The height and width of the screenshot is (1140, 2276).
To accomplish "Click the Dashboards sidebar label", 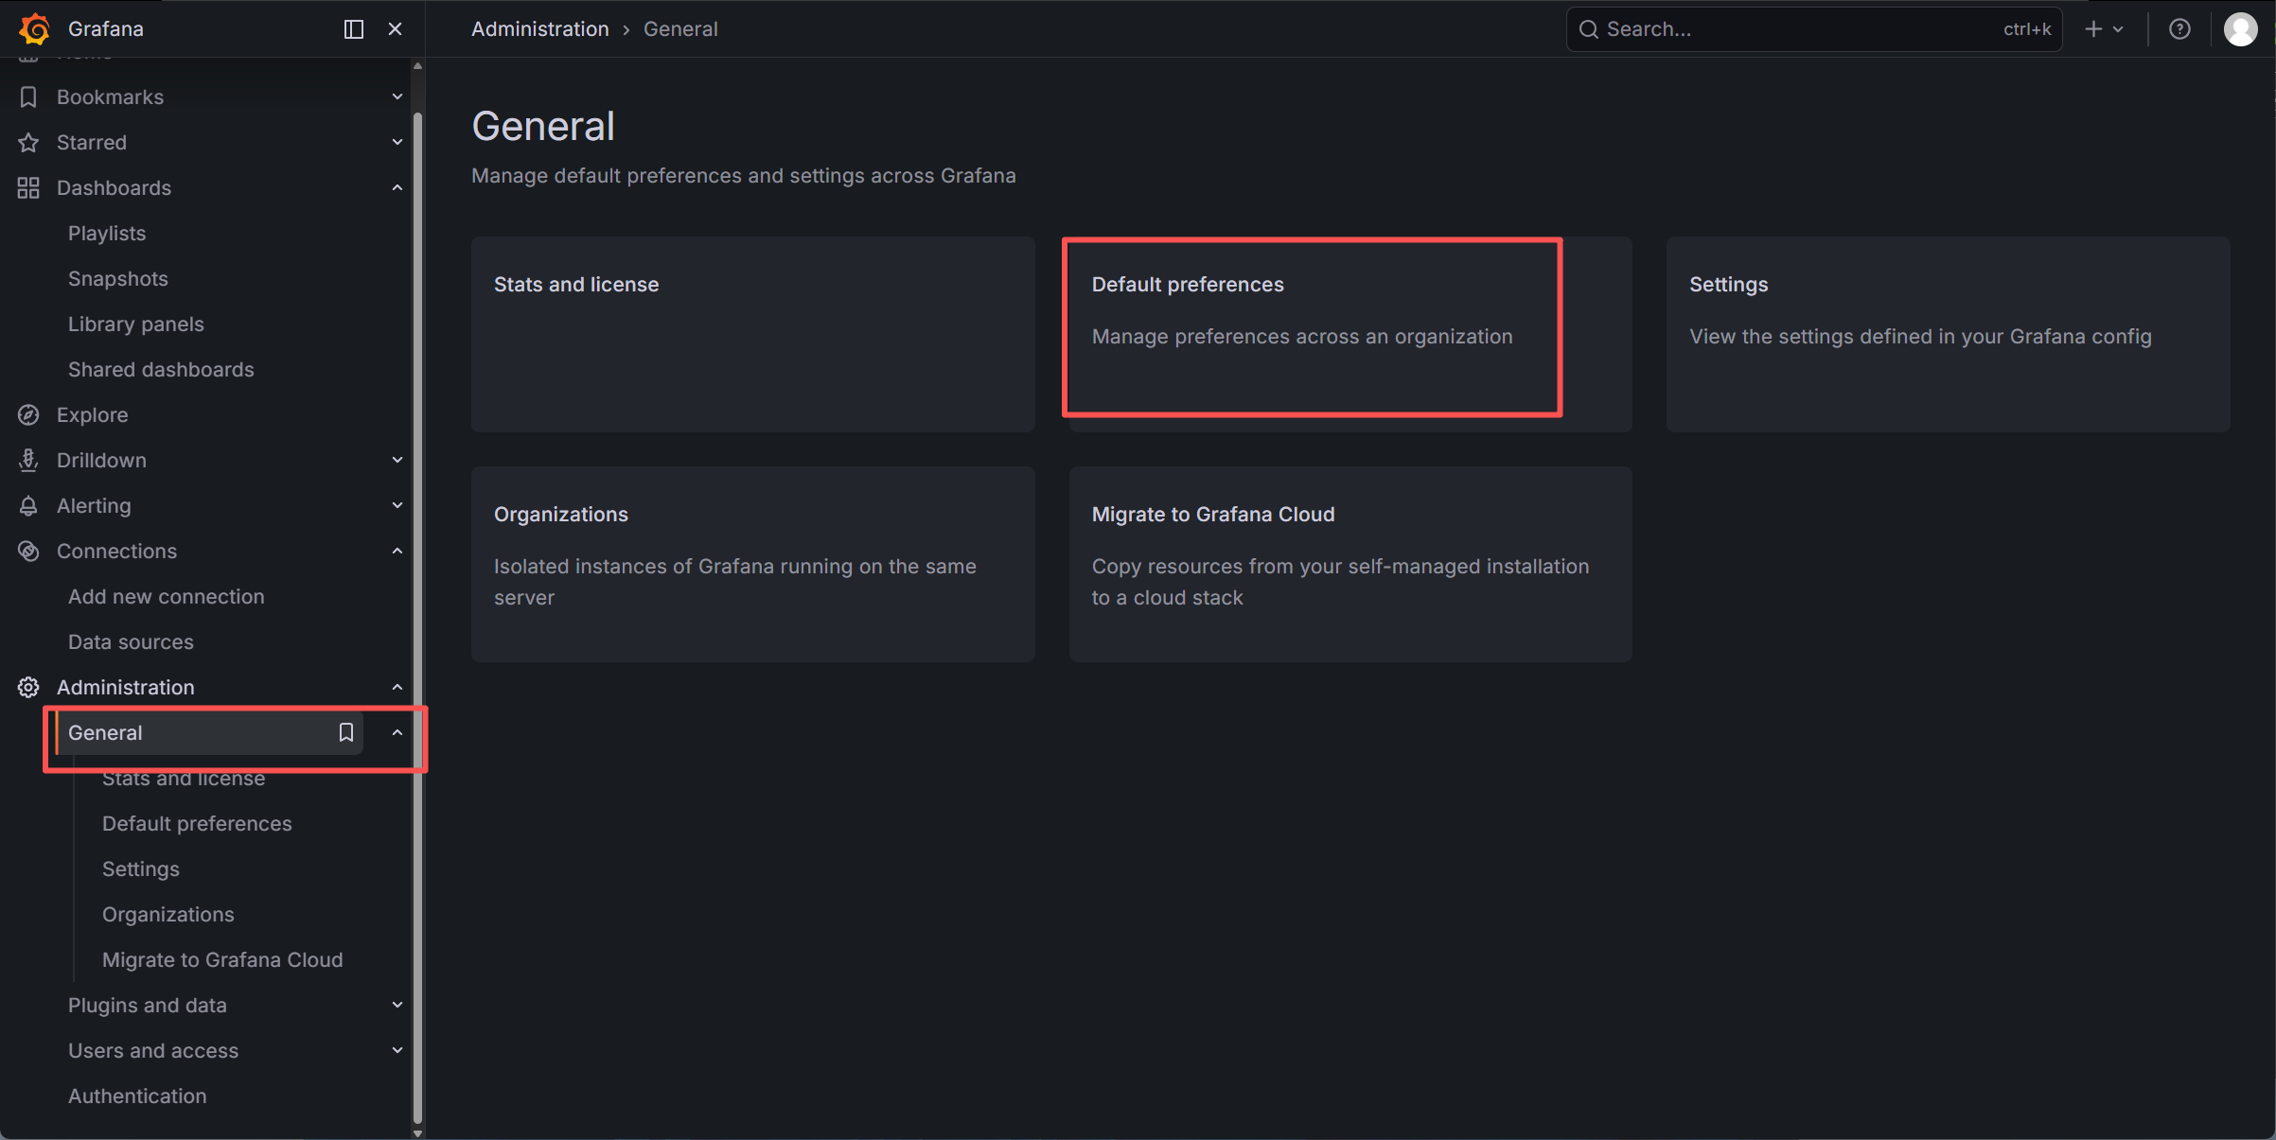I will (x=114, y=188).
